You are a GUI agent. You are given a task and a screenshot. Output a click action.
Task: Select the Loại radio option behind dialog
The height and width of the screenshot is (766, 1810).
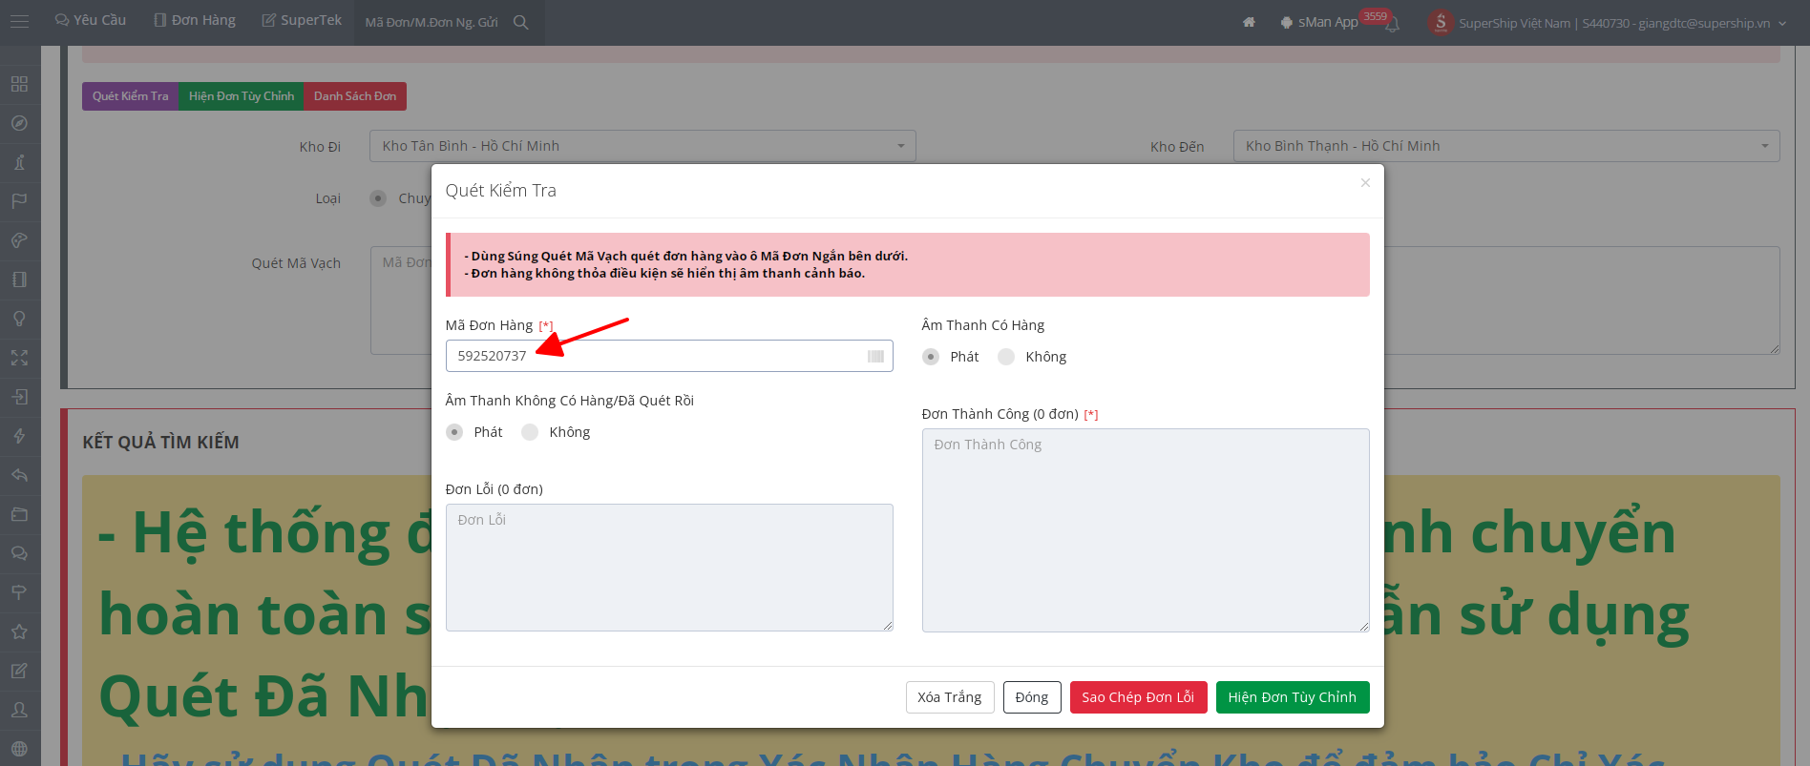(x=378, y=198)
